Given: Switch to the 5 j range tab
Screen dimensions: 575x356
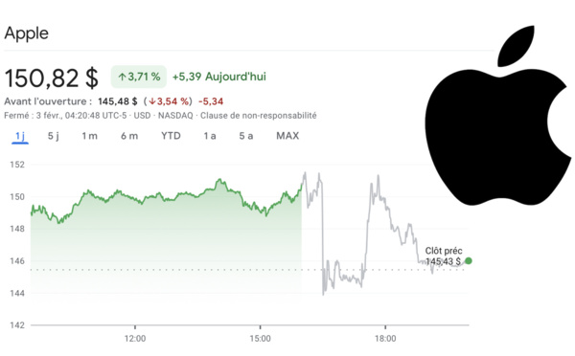Looking at the screenshot, I should [53, 136].
